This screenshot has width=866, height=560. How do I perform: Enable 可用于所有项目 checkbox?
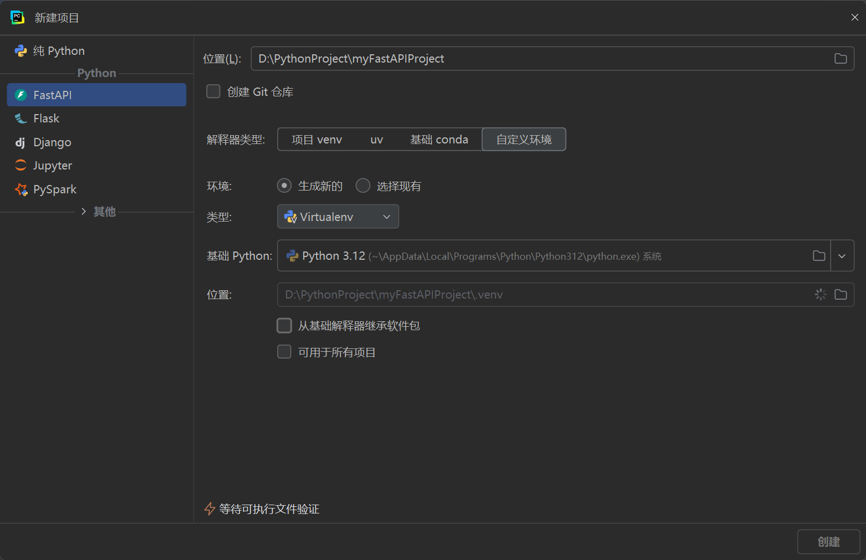coord(284,352)
